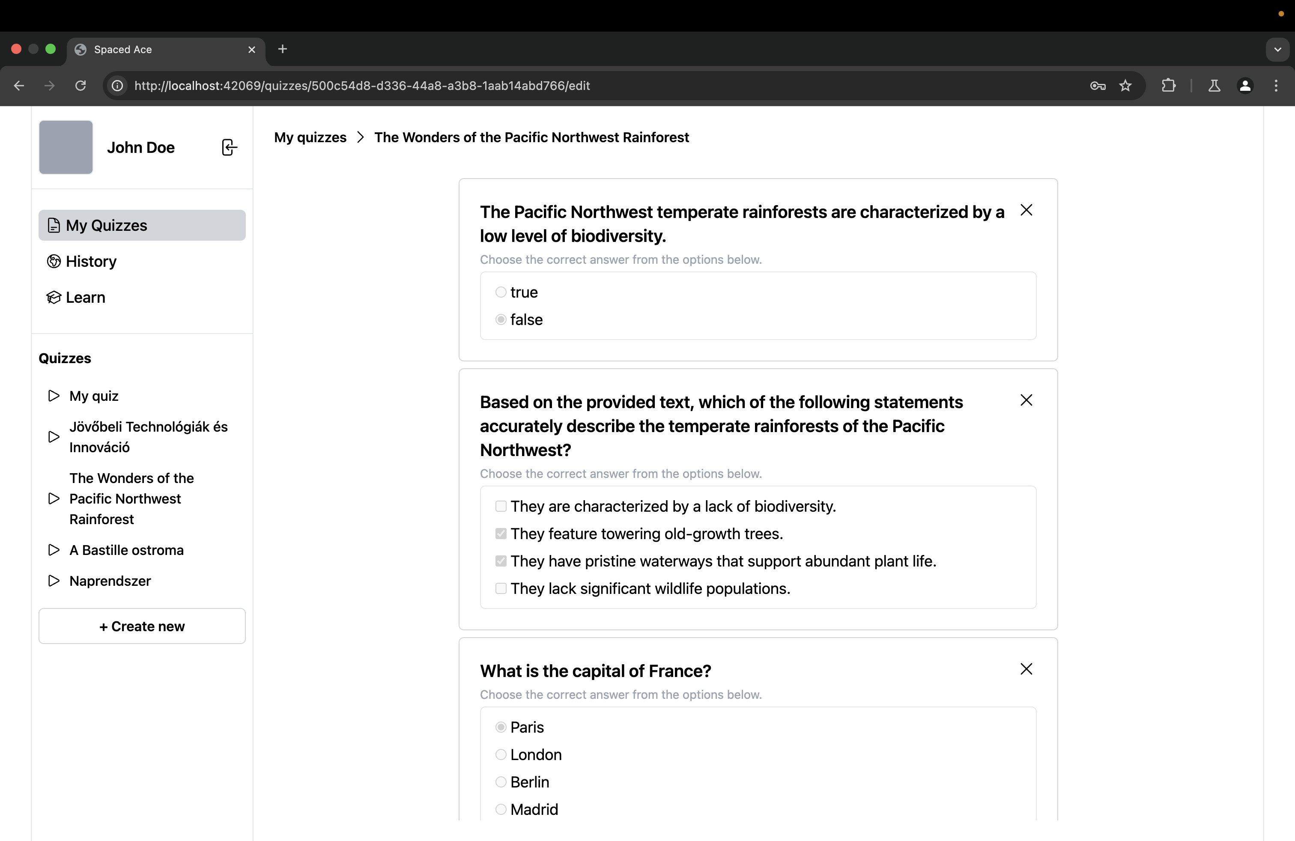Expand the 'My quiz' entry
The image size is (1295, 841).
pyautogui.click(x=53, y=396)
